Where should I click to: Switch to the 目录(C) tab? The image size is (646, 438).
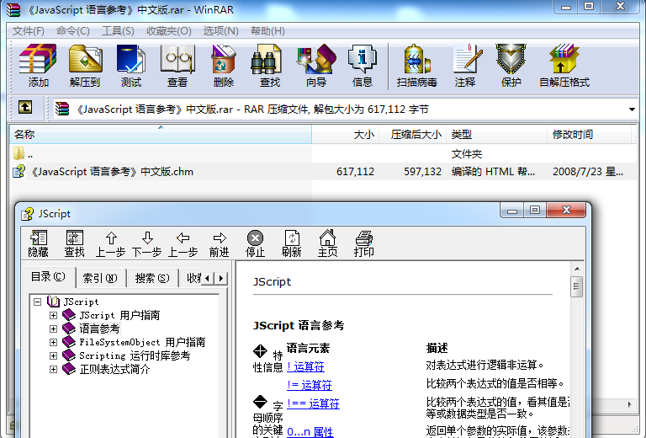48,277
